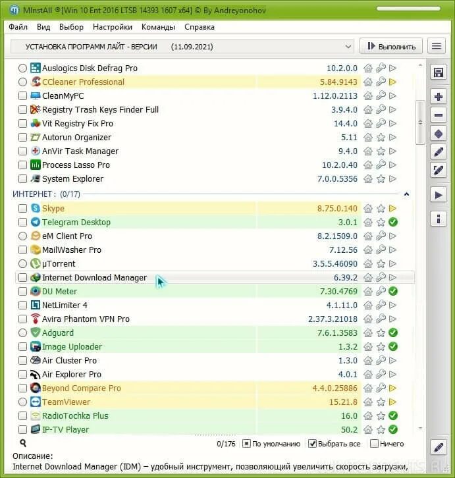Screen dimensions: 455x478
Task: Click star icon for Autorun Organizer
Action: tap(381, 137)
